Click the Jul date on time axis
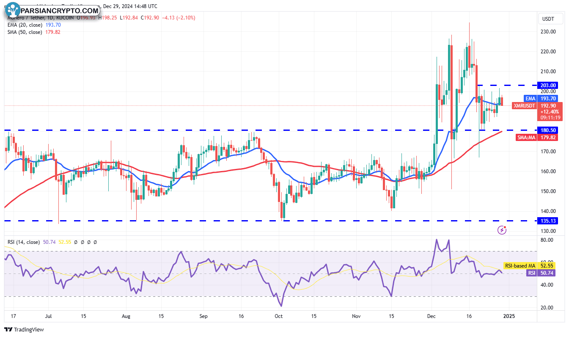569x337 pixels. click(x=48, y=316)
